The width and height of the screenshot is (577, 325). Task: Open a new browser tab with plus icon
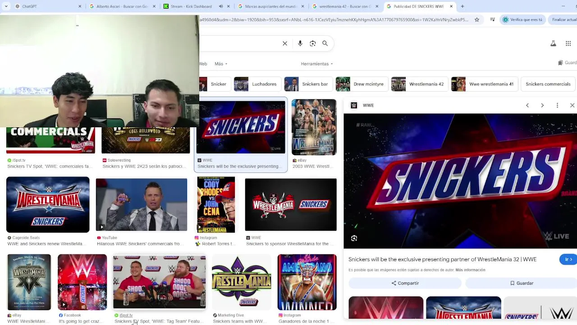pyautogui.click(x=462, y=6)
